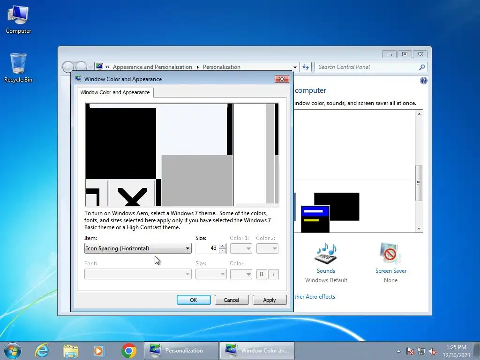Open the Computer desktop icon
The width and height of the screenshot is (480, 360).
click(x=18, y=20)
